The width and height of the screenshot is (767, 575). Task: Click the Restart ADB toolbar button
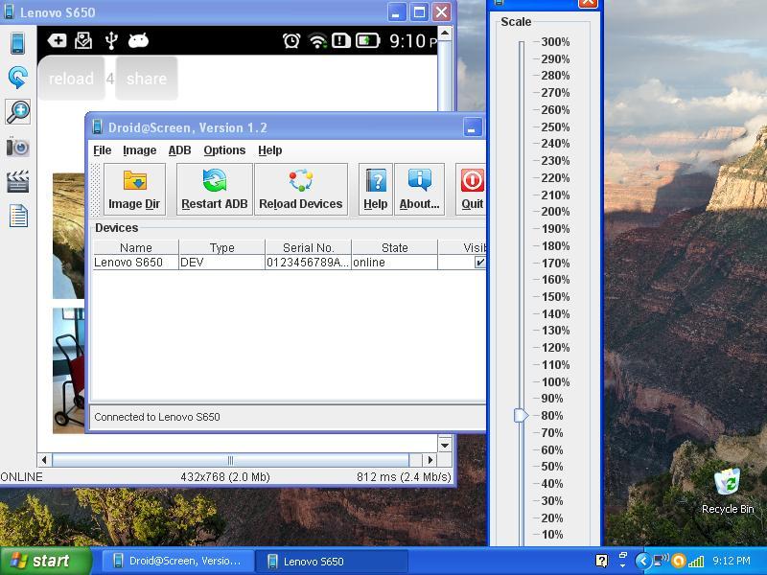[x=214, y=190]
